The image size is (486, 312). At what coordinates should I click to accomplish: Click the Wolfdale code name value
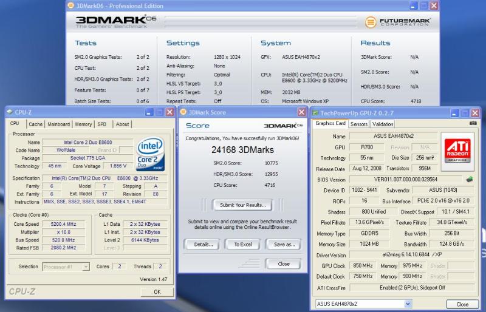[66, 150]
